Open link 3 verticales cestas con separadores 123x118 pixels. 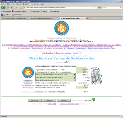click(x=40, y=47)
